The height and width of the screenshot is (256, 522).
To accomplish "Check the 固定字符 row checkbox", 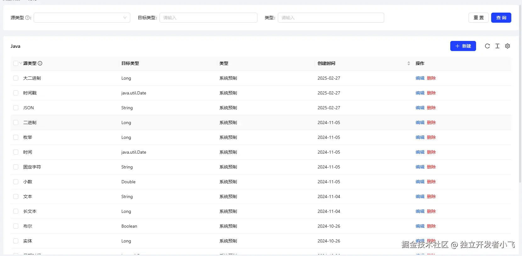I will 16,167.
